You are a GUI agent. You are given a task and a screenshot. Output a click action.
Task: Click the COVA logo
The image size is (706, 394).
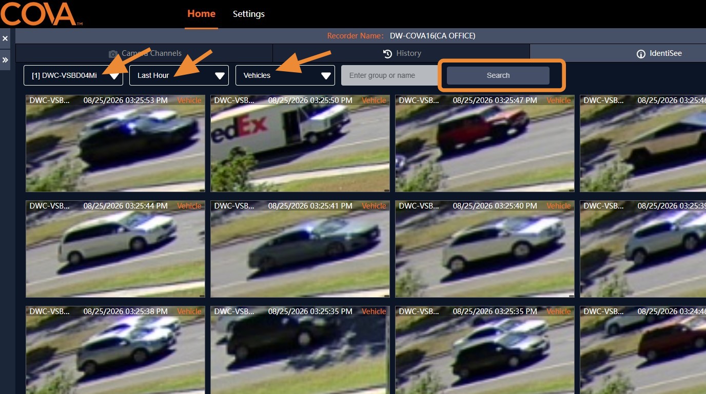(41, 13)
